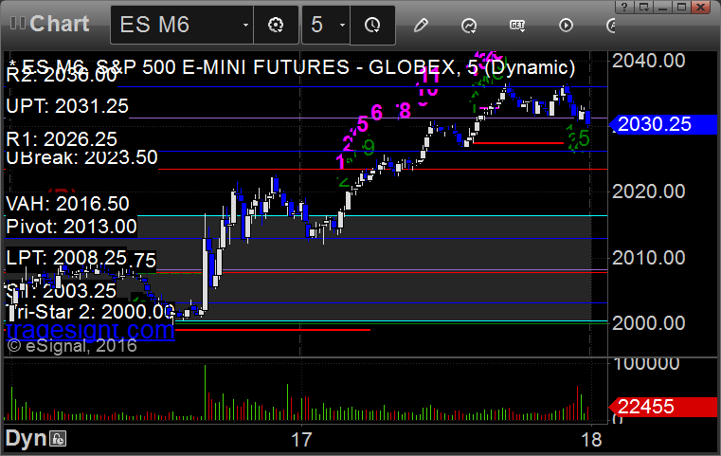Screen dimensions: 721x456
Task: Toggle the lock icon next to Dyn
Action: tap(59, 439)
